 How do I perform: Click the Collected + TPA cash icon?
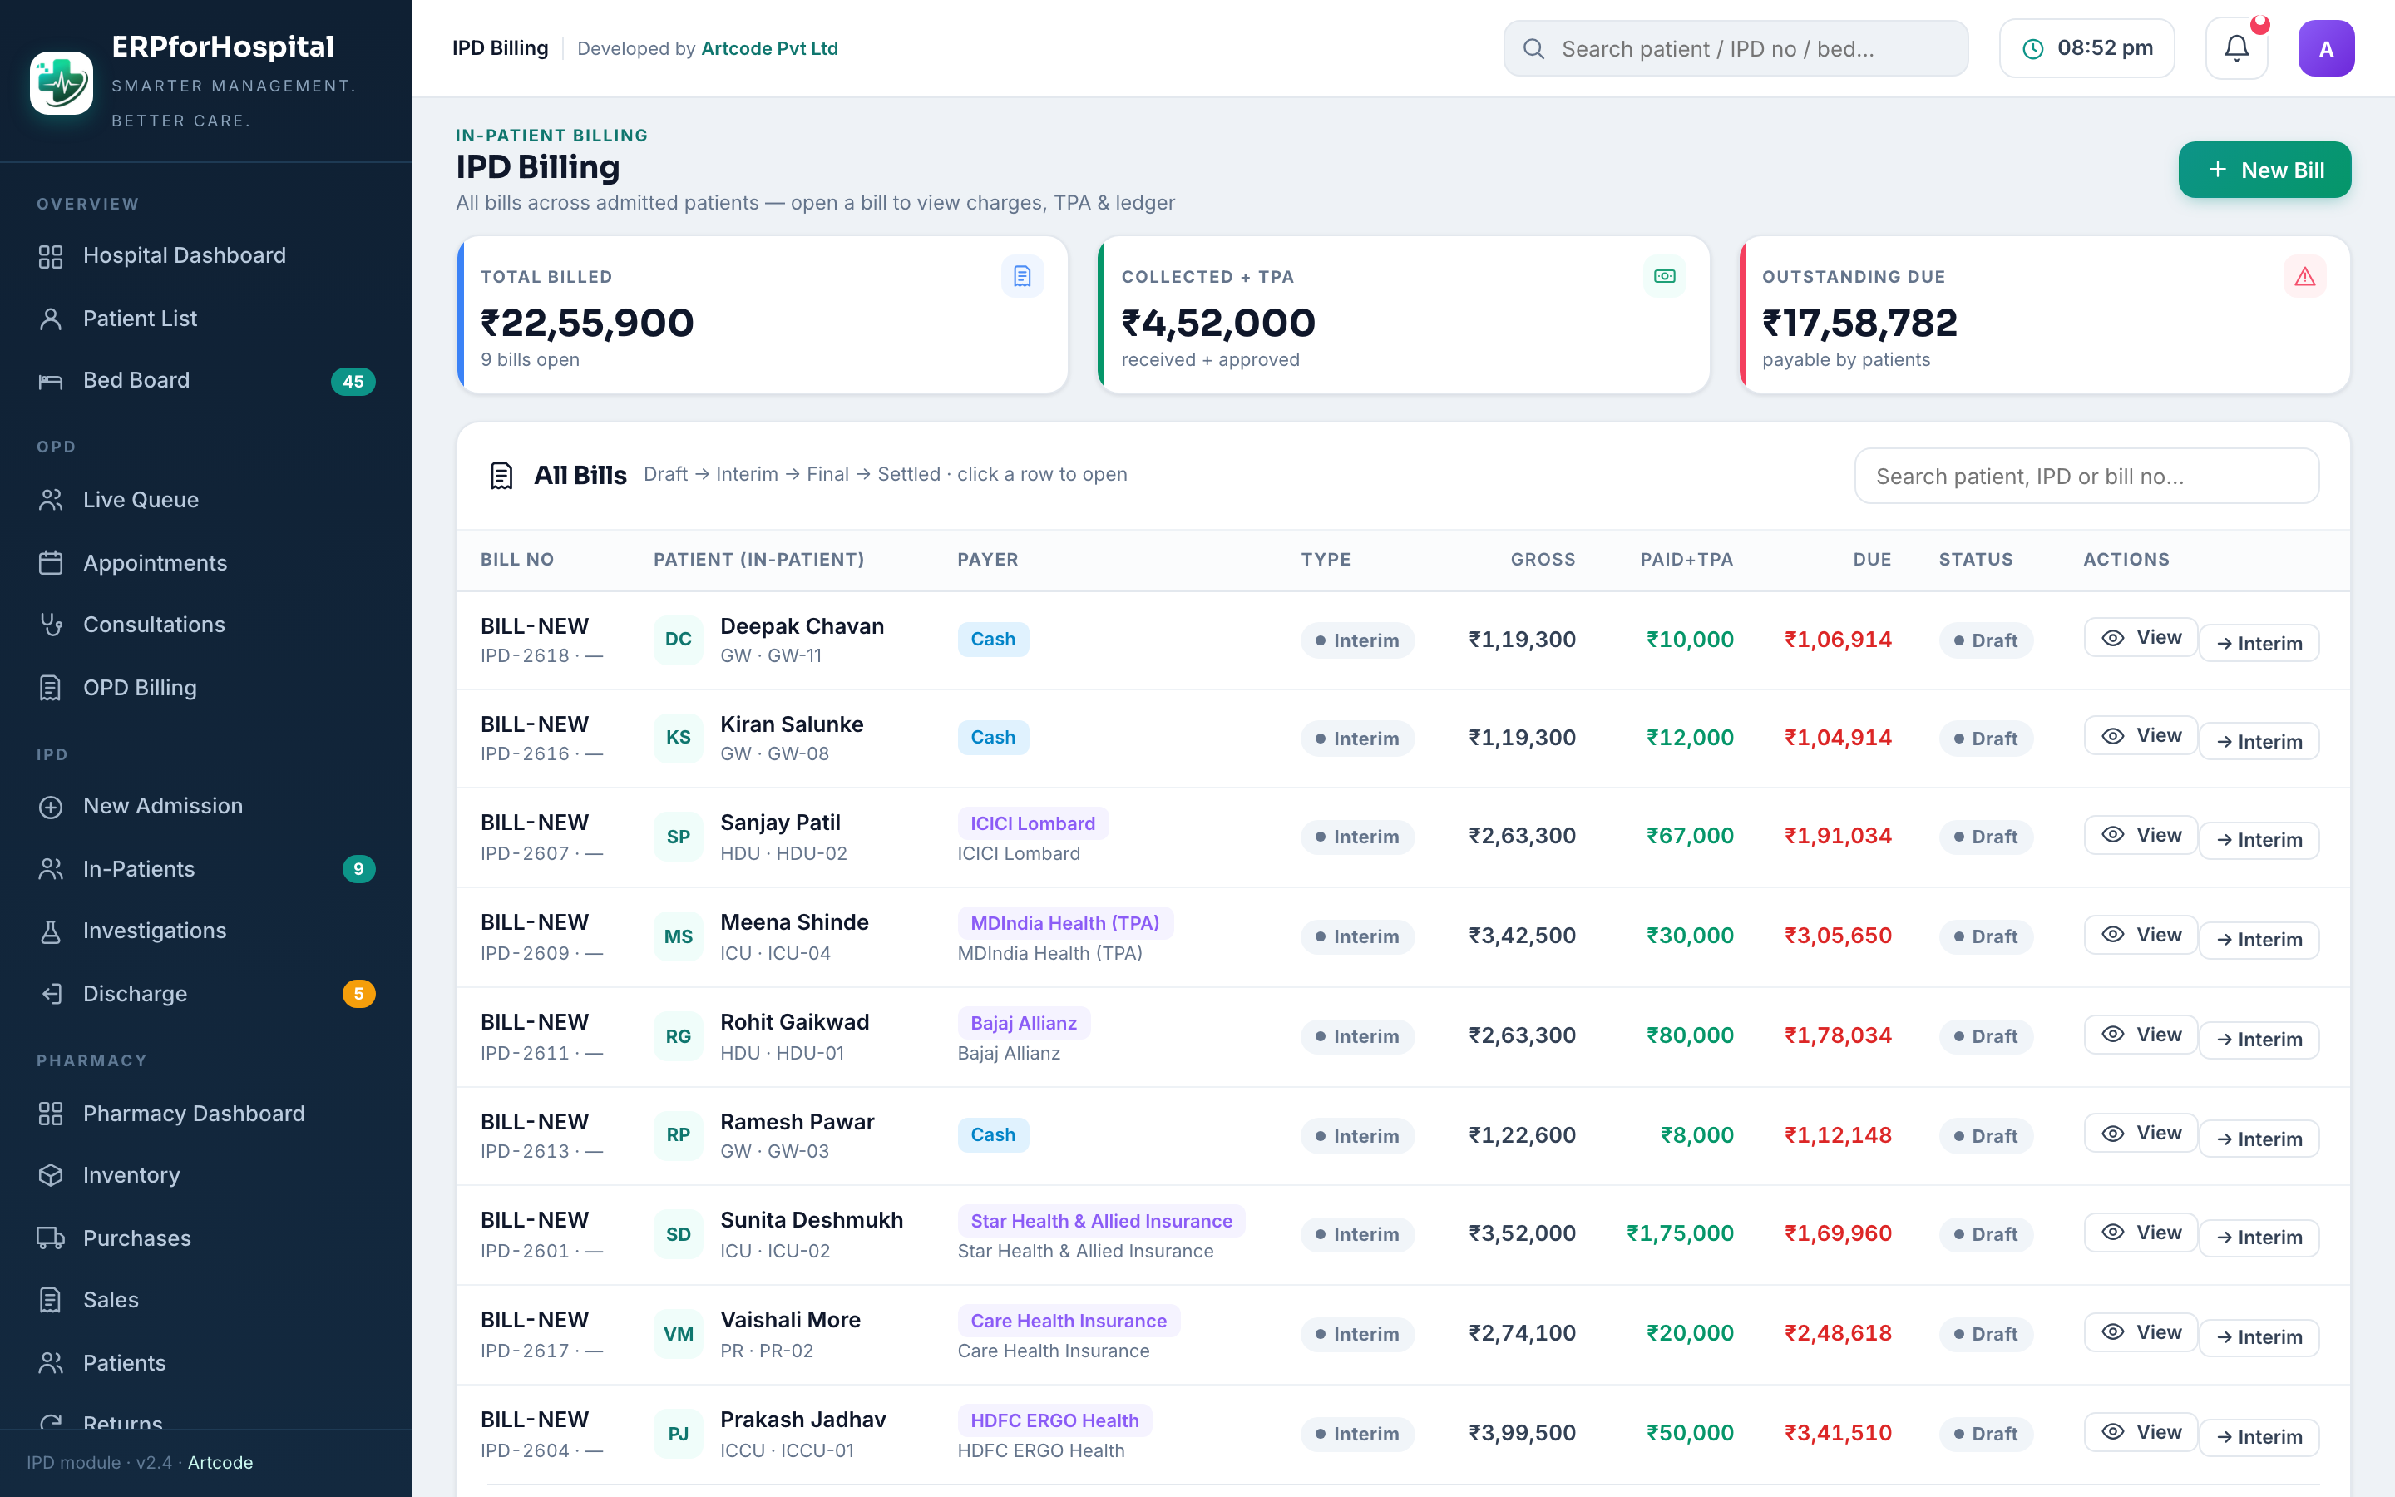(x=1665, y=276)
